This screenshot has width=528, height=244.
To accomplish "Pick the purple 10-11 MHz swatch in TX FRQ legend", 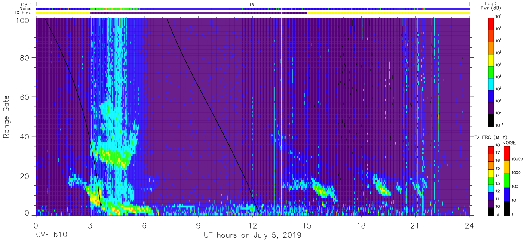I will tap(491, 204).
